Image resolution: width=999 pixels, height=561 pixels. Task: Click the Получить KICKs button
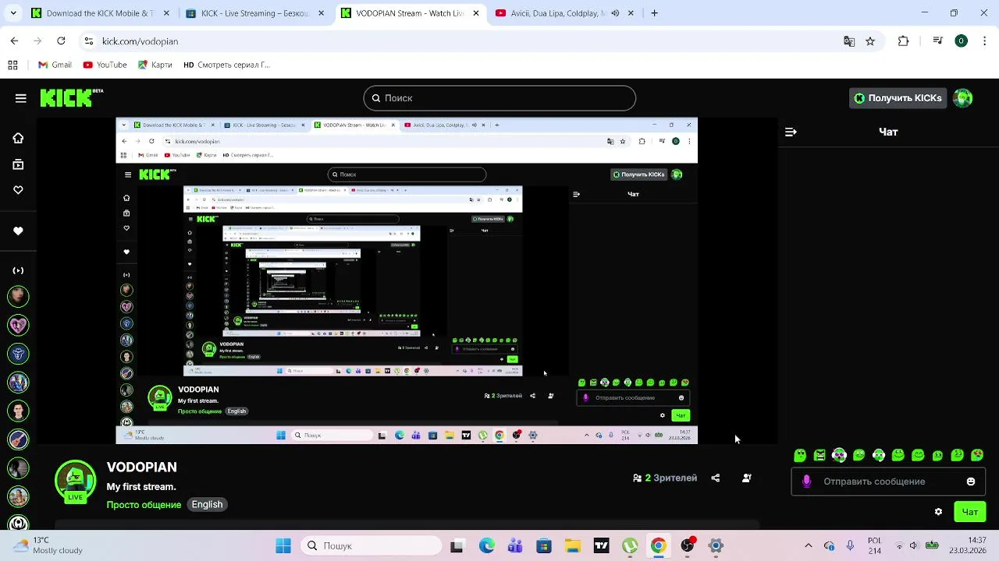898,98
